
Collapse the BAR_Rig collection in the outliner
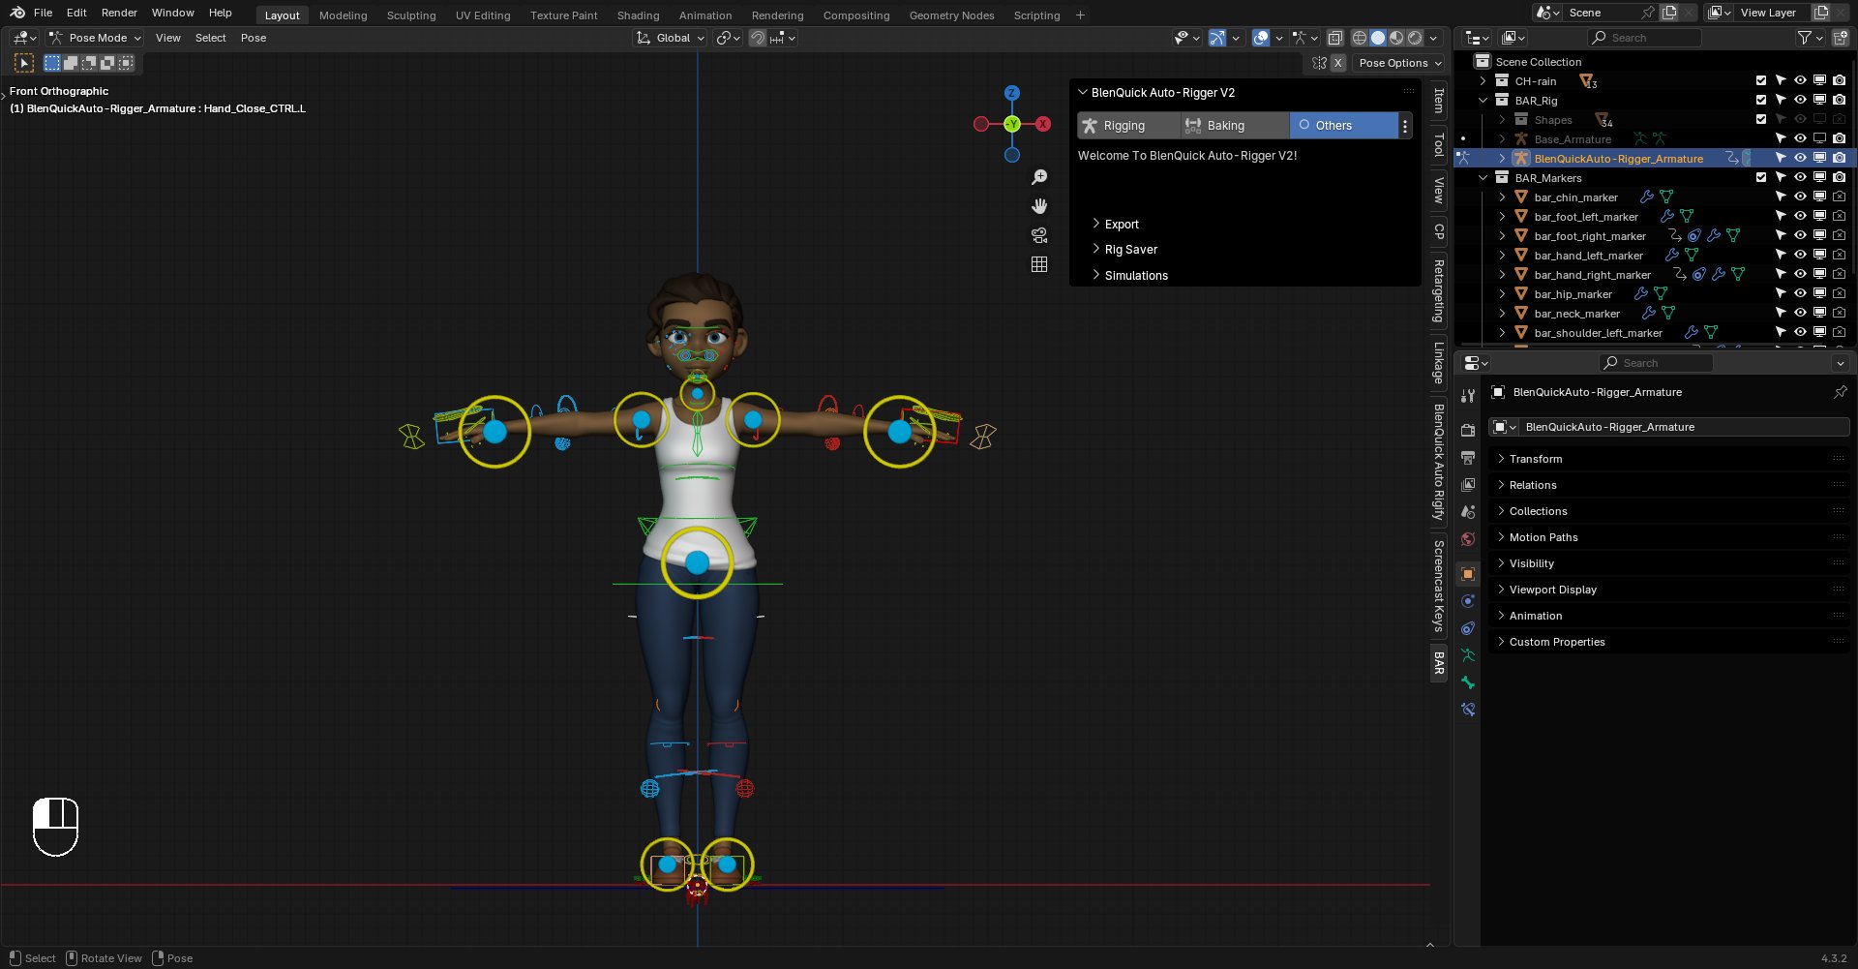click(x=1484, y=100)
